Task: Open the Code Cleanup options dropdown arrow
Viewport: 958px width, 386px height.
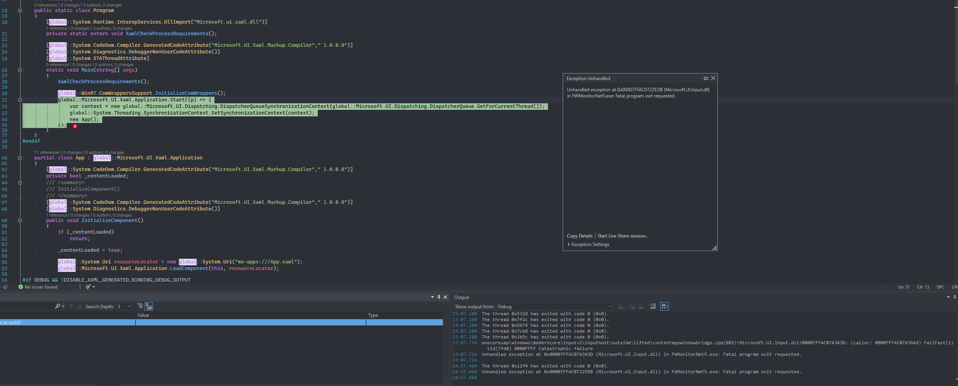Action: point(93,287)
